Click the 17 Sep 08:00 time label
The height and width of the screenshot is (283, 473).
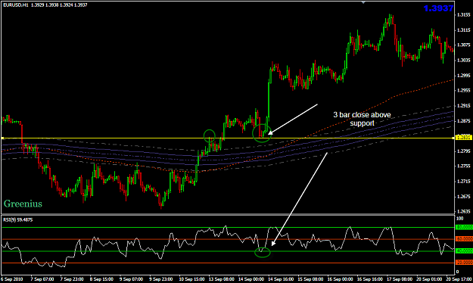(x=400, y=279)
